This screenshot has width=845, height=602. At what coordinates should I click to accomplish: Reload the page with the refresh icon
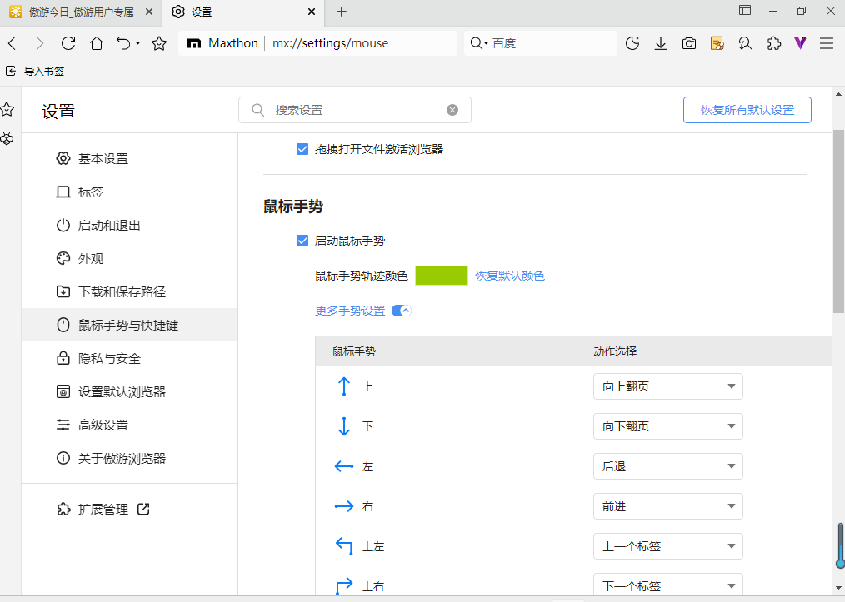click(x=67, y=43)
